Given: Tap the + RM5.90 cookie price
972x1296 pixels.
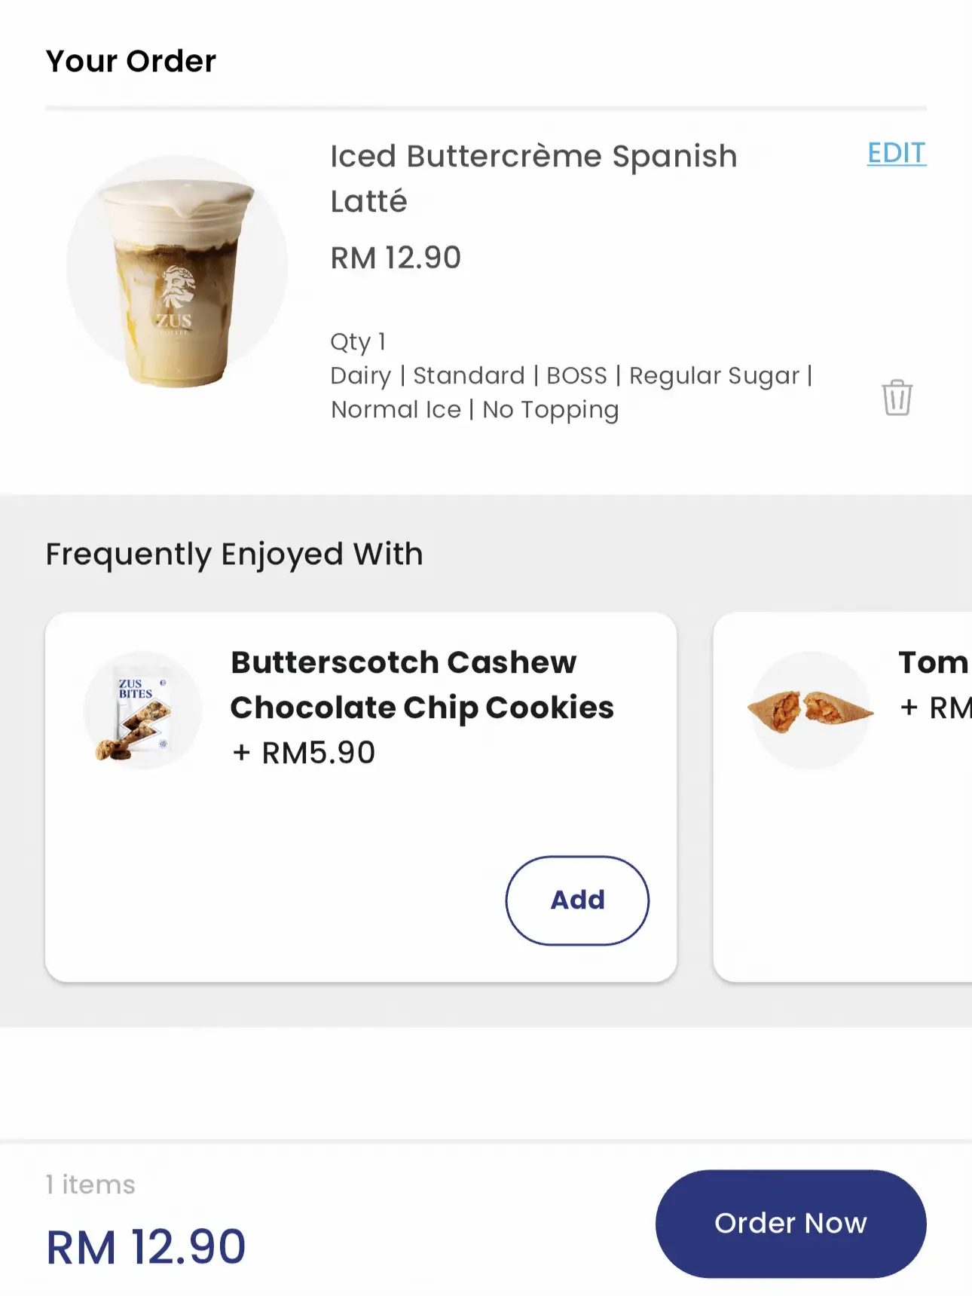Looking at the screenshot, I should (x=304, y=752).
